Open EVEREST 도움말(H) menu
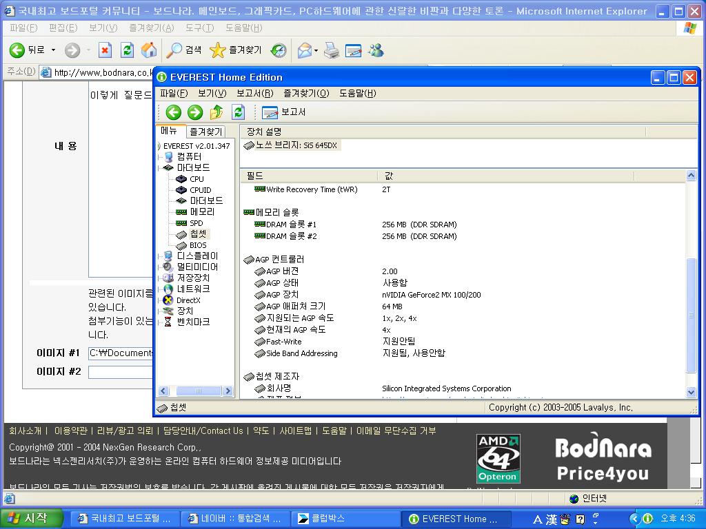This screenshot has width=706, height=529. pyautogui.click(x=358, y=94)
